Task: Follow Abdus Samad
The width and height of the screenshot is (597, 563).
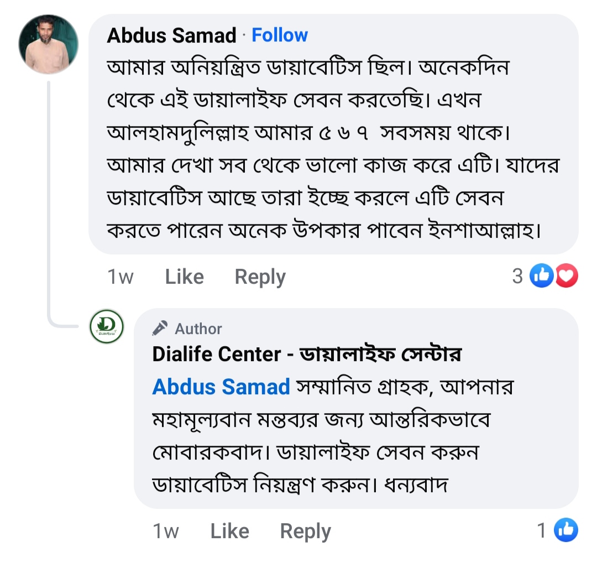Action: (280, 35)
